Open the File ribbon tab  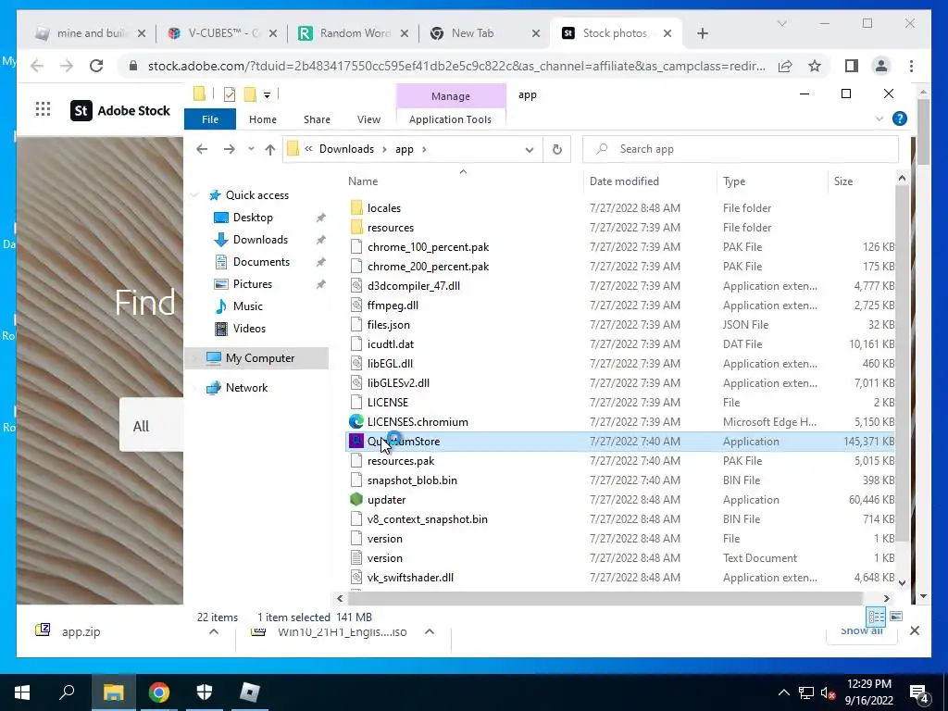[210, 119]
